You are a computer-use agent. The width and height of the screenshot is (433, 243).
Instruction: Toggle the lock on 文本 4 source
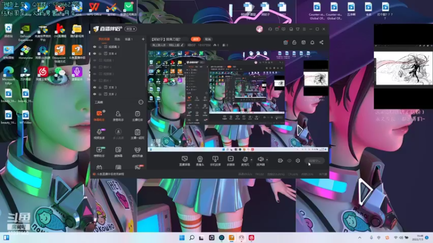(100, 53)
